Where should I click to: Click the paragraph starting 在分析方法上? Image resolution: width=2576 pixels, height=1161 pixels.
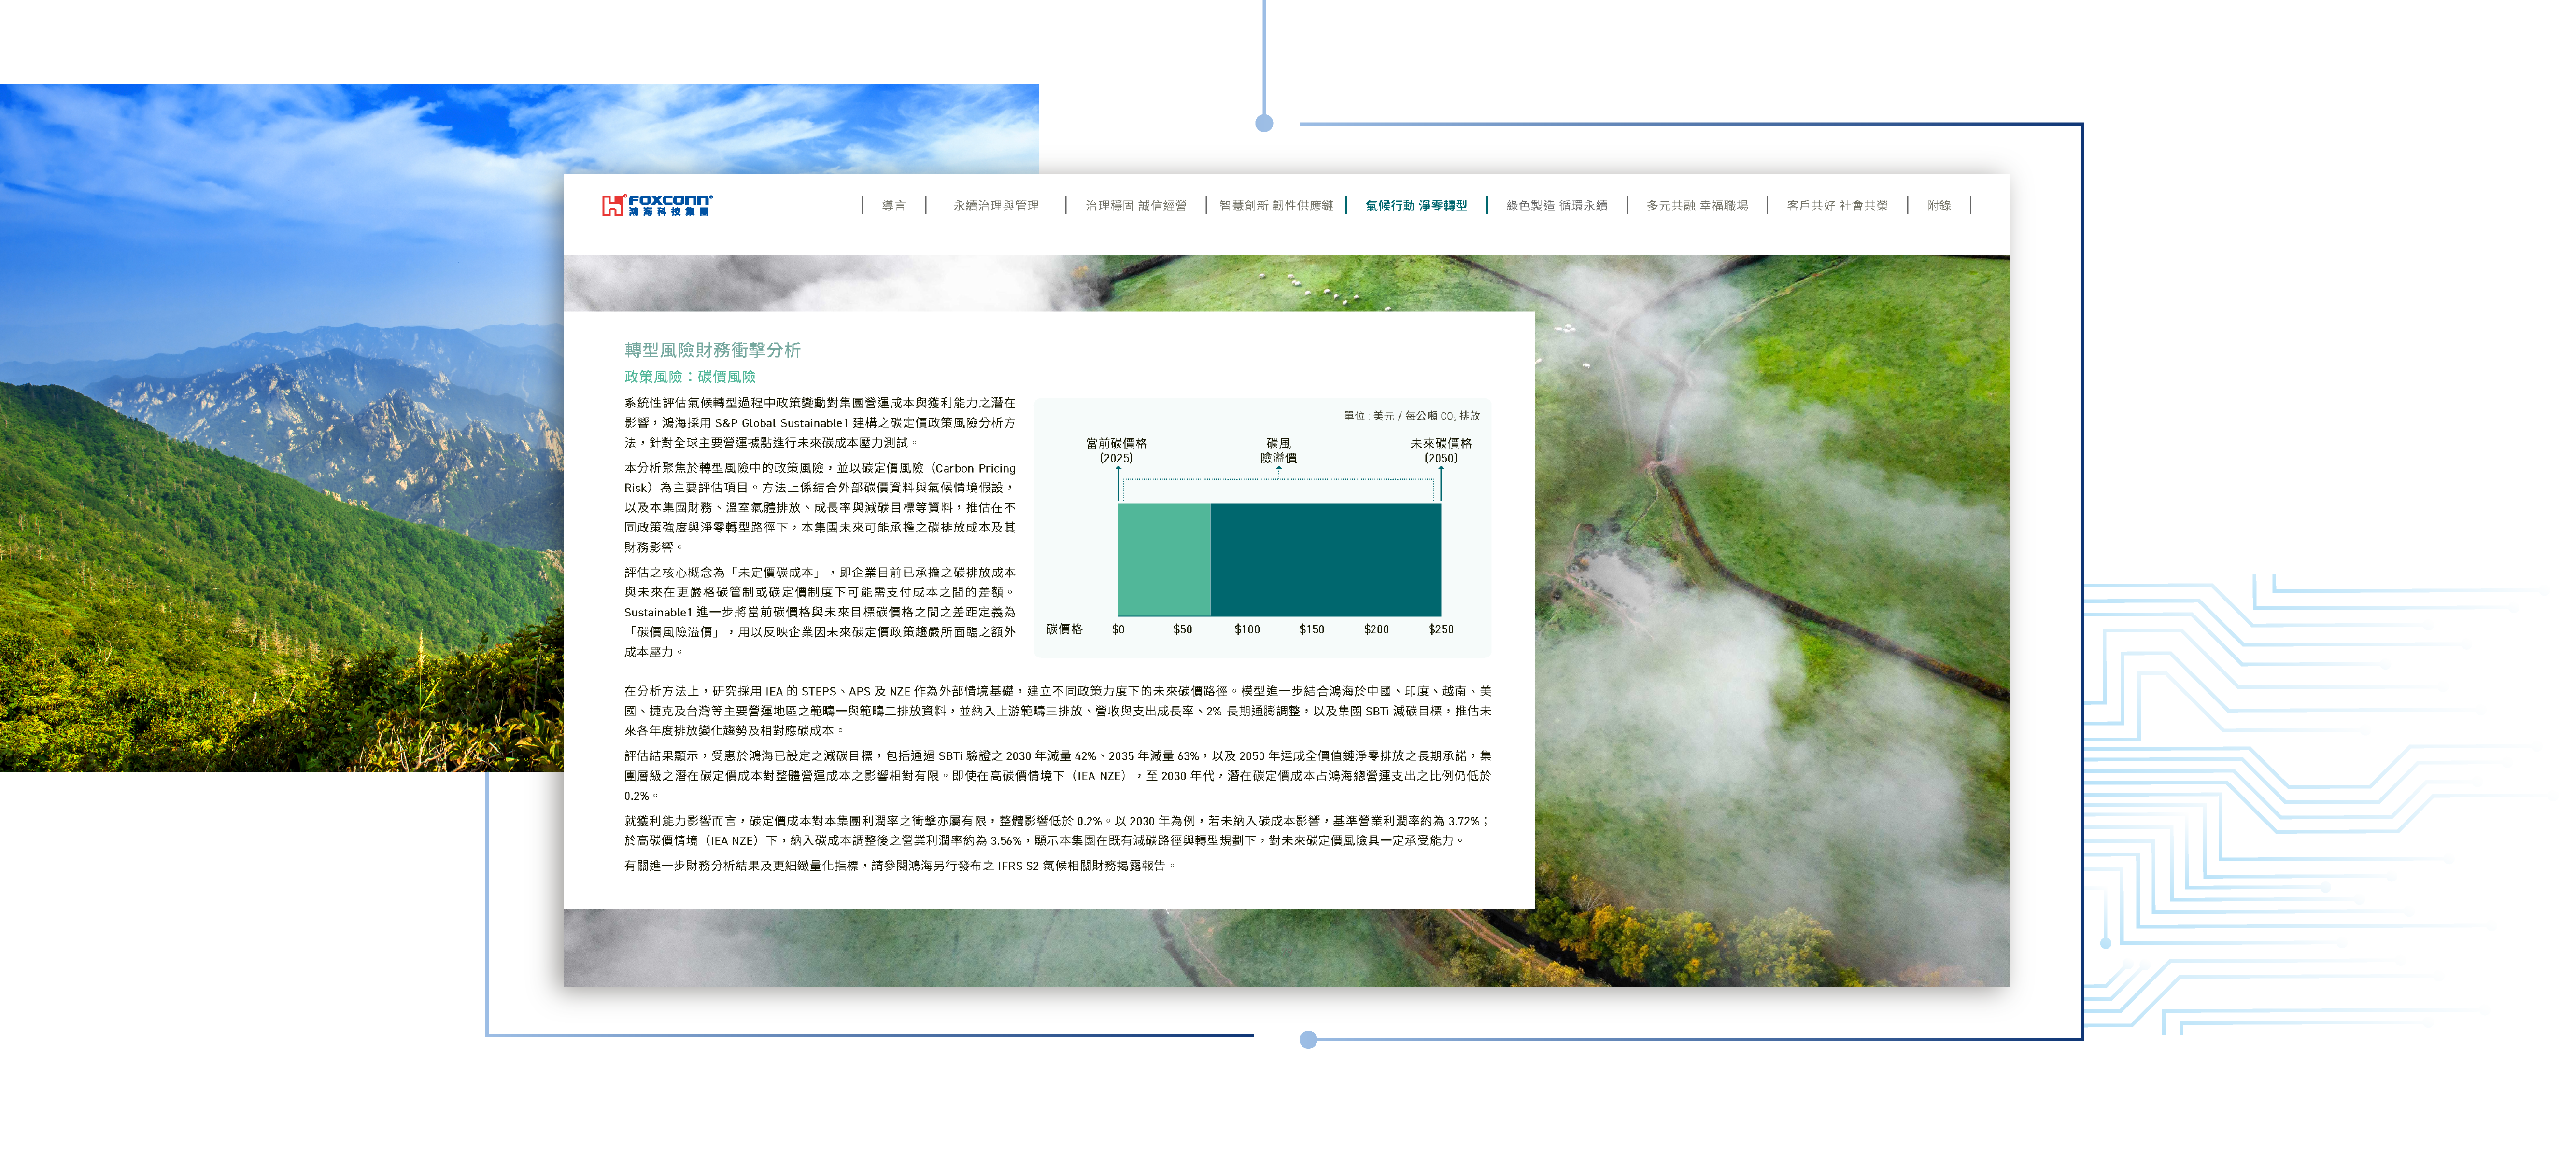[1057, 711]
